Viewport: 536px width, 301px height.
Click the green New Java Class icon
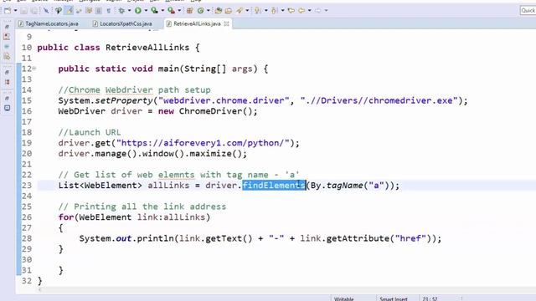coord(201,11)
